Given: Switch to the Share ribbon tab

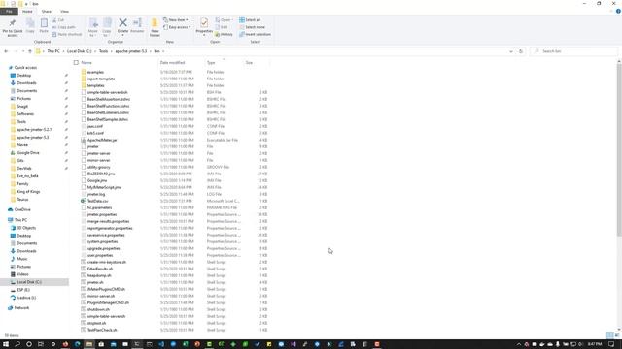Looking at the screenshot, I should [x=47, y=12].
